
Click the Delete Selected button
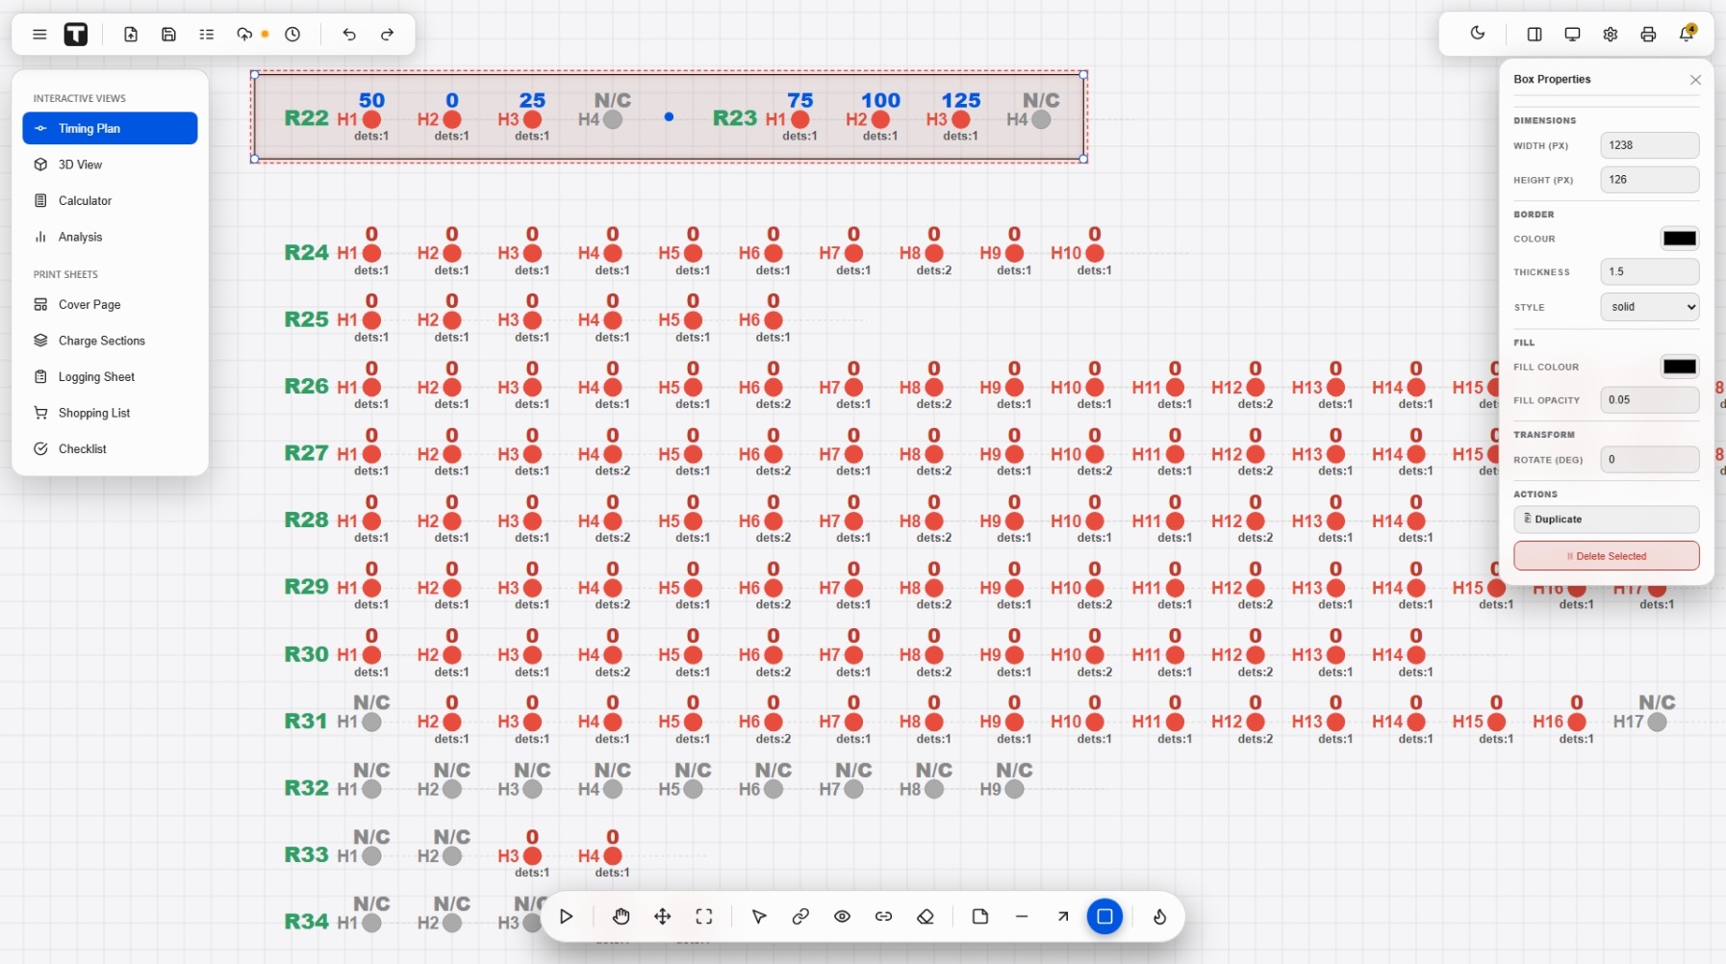click(x=1606, y=556)
